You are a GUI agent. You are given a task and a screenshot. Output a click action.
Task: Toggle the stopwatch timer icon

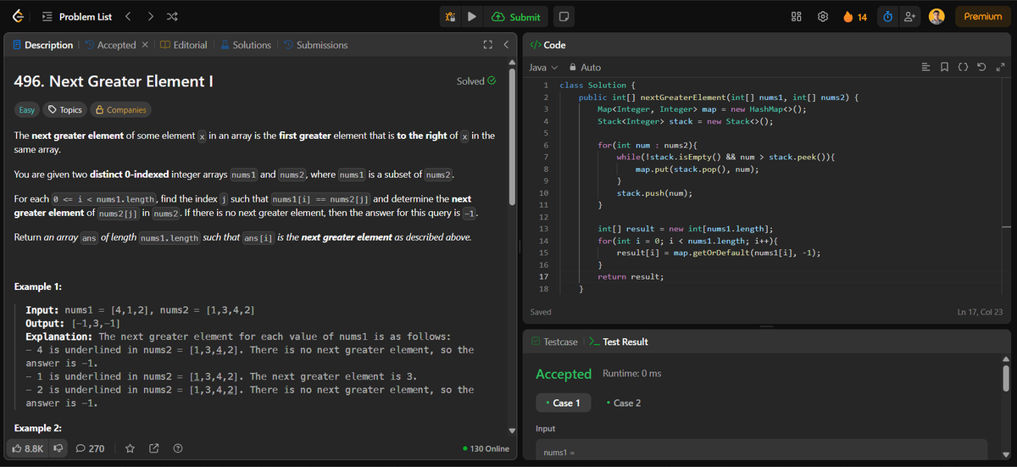[887, 17]
